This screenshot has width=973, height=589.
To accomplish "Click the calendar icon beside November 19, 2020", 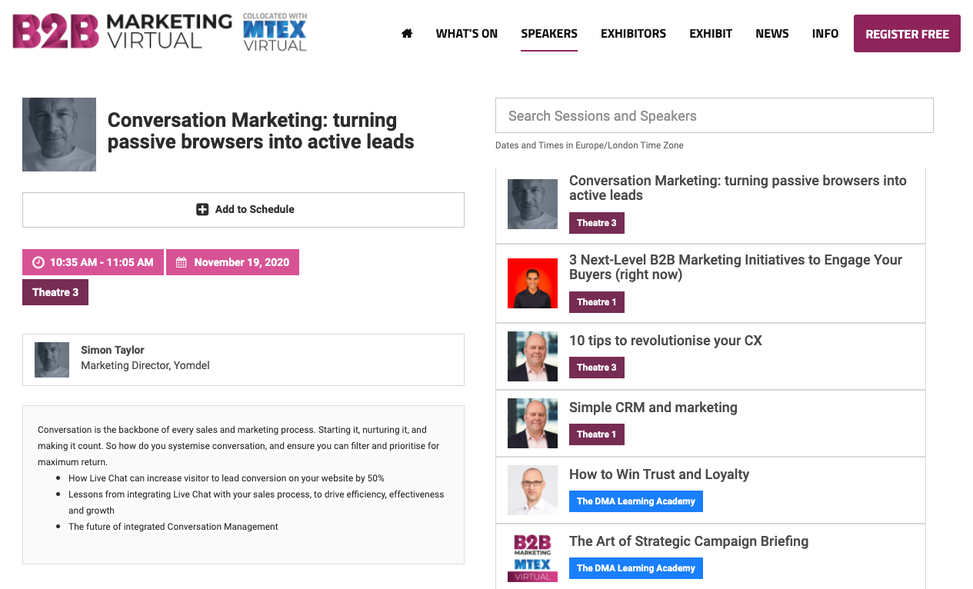I will point(182,262).
